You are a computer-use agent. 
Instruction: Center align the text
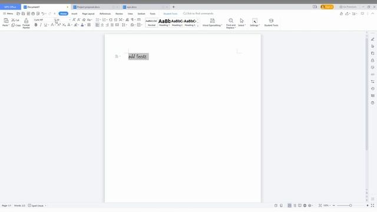(102, 25)
